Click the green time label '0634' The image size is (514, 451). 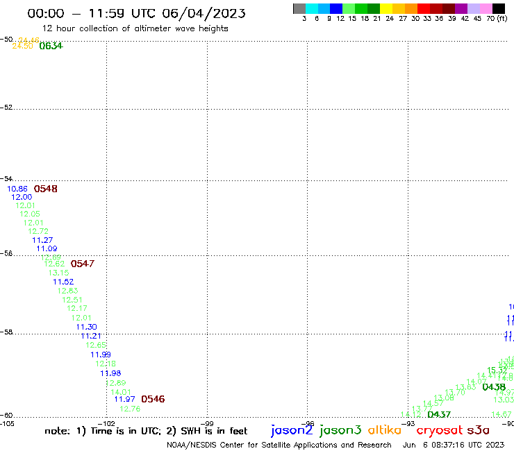pos(51,46)
